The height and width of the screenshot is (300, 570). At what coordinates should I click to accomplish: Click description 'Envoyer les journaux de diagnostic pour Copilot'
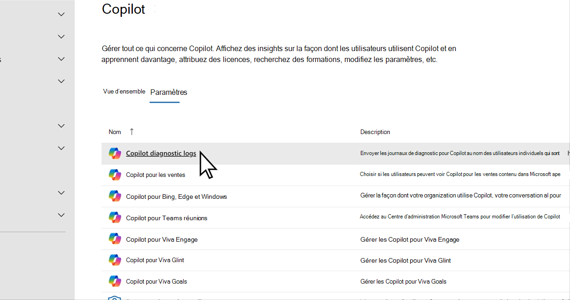point(460,153)
